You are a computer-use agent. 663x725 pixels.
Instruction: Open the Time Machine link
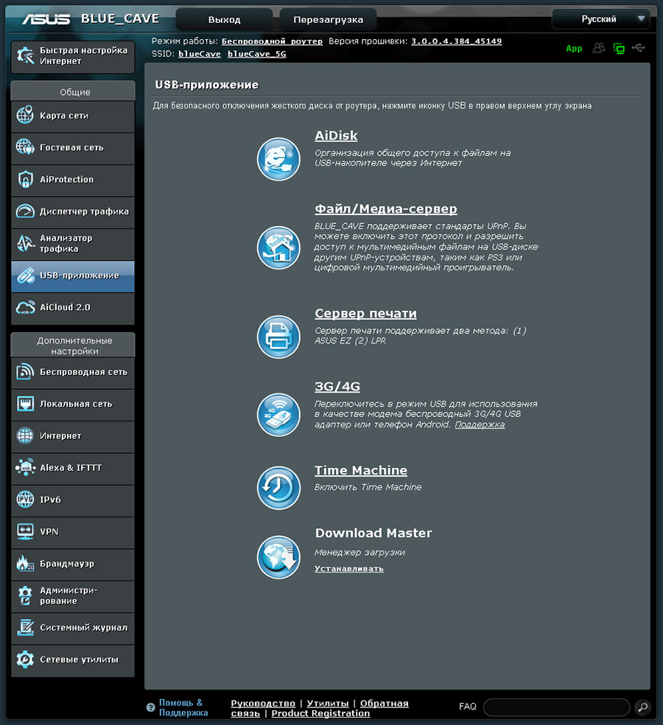click(361, 470)
